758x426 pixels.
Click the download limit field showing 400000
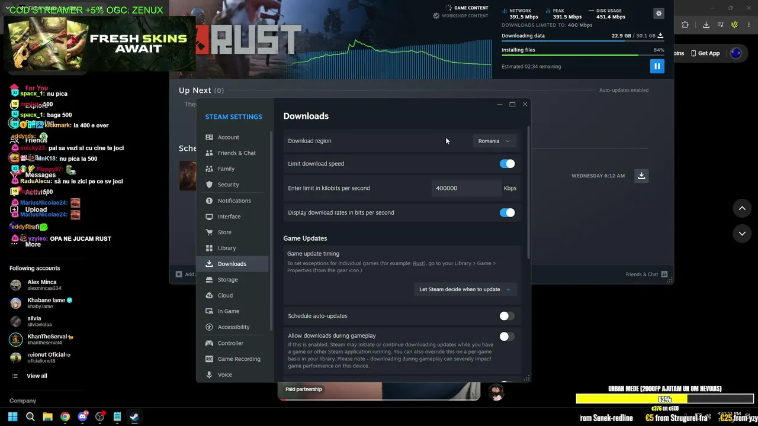466,188
